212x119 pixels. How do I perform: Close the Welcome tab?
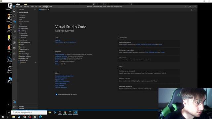pos(49,10)
